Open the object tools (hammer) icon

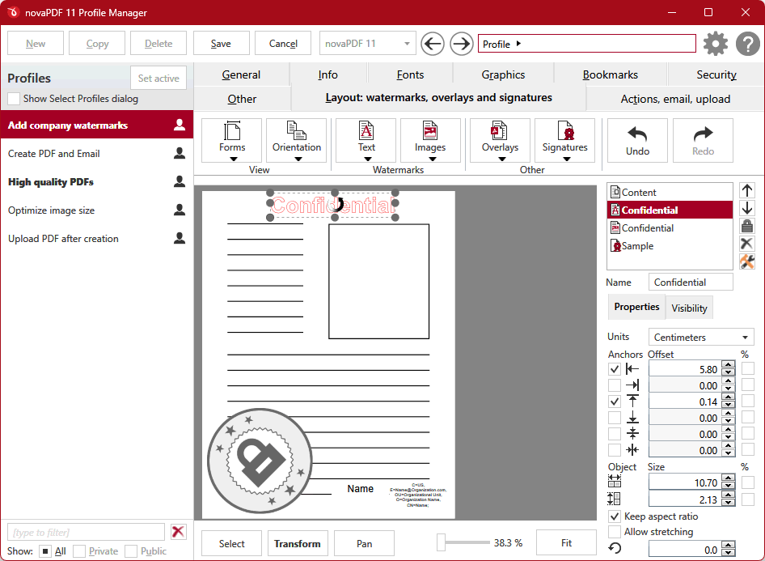747,261
